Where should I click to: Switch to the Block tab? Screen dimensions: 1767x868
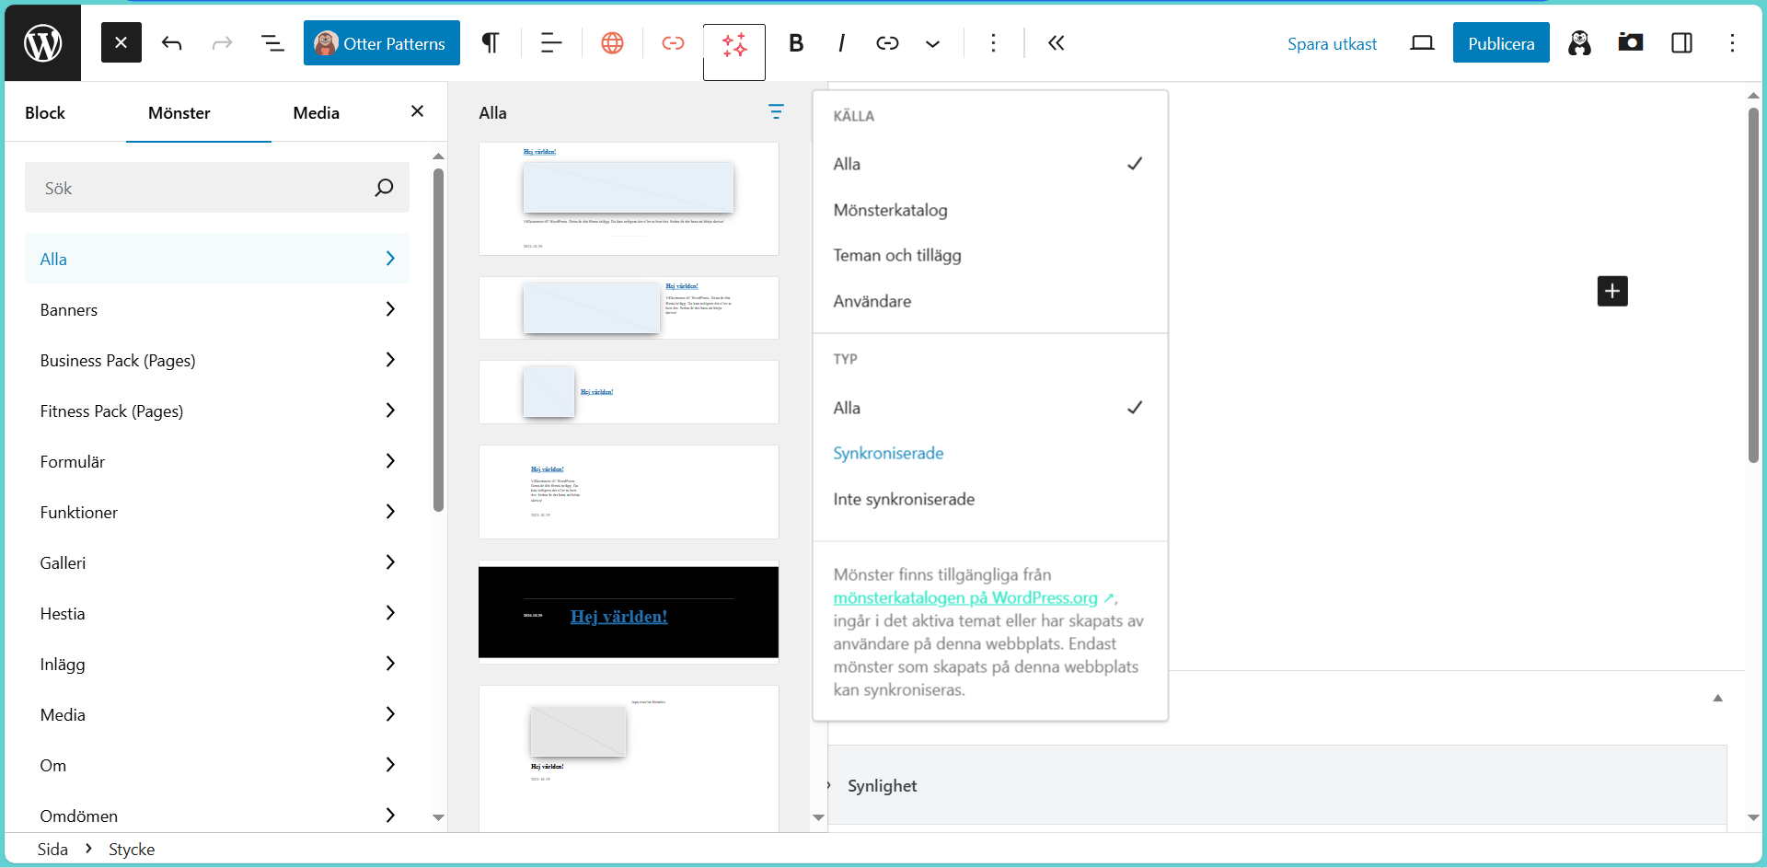pos(45,113)
